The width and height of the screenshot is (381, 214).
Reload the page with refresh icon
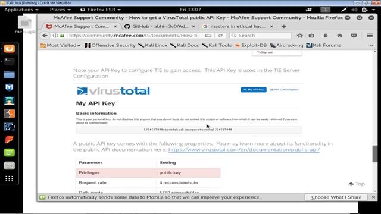point(220,36)
